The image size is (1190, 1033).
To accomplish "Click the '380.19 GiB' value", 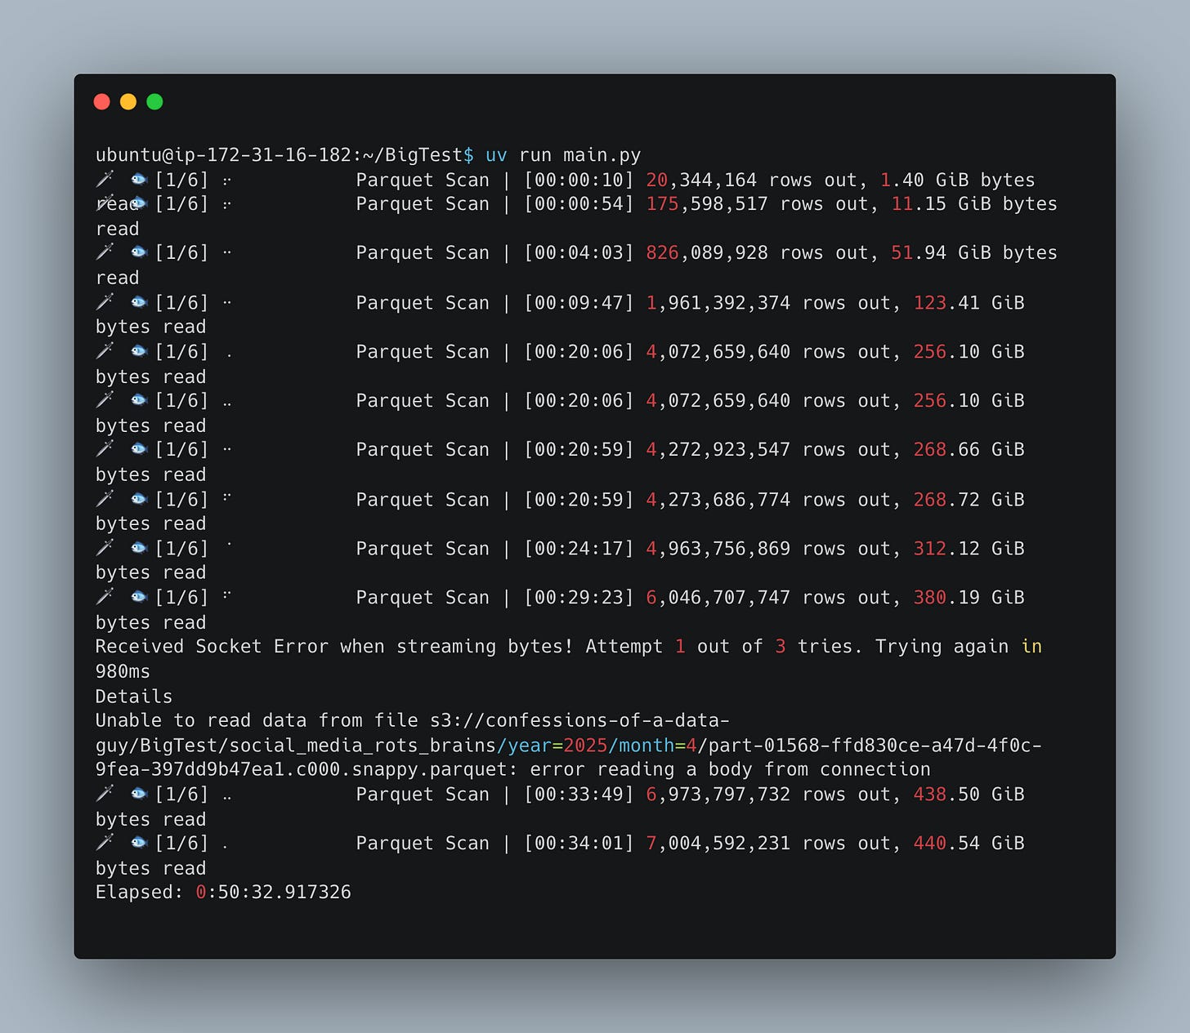I will 969,598.
